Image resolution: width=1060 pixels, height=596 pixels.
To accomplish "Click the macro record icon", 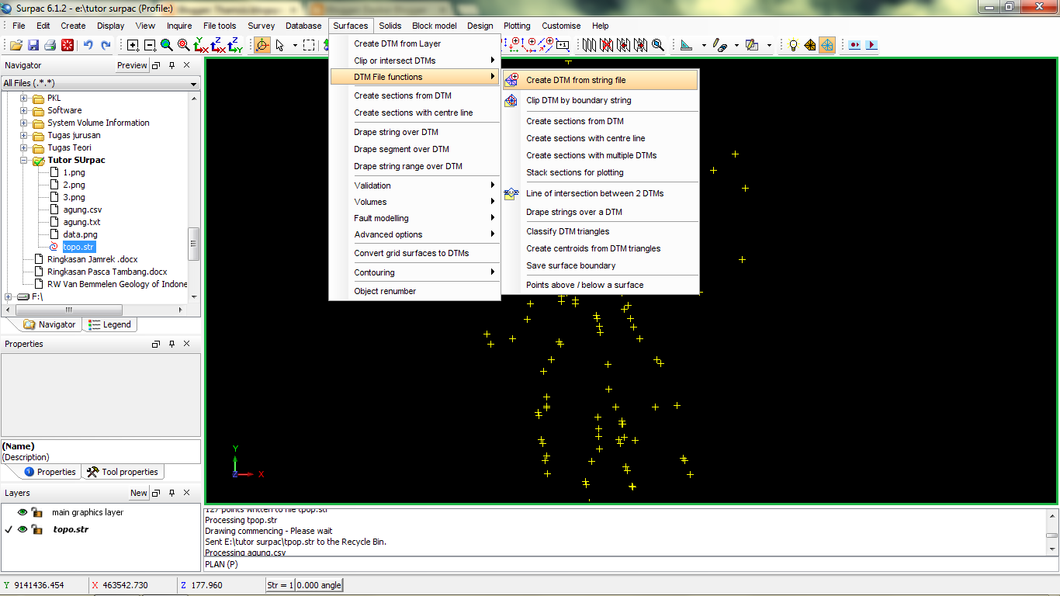I will 854,45.
